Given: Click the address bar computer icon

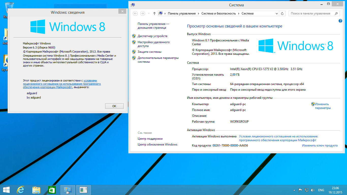Looking at the screenshot, I should click(x=161, y=13).
